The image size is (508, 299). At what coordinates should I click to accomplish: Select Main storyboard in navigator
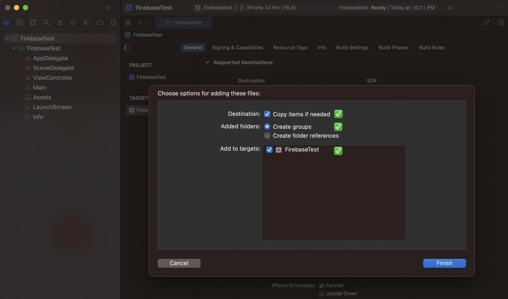pyautogui.click(x=40, y=88)
